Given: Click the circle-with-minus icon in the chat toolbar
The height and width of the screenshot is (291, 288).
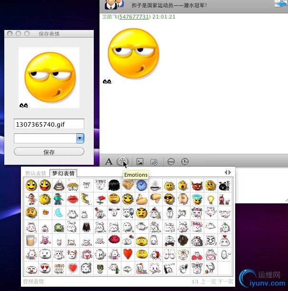Looking at the screenshot, I should point(171,161).
